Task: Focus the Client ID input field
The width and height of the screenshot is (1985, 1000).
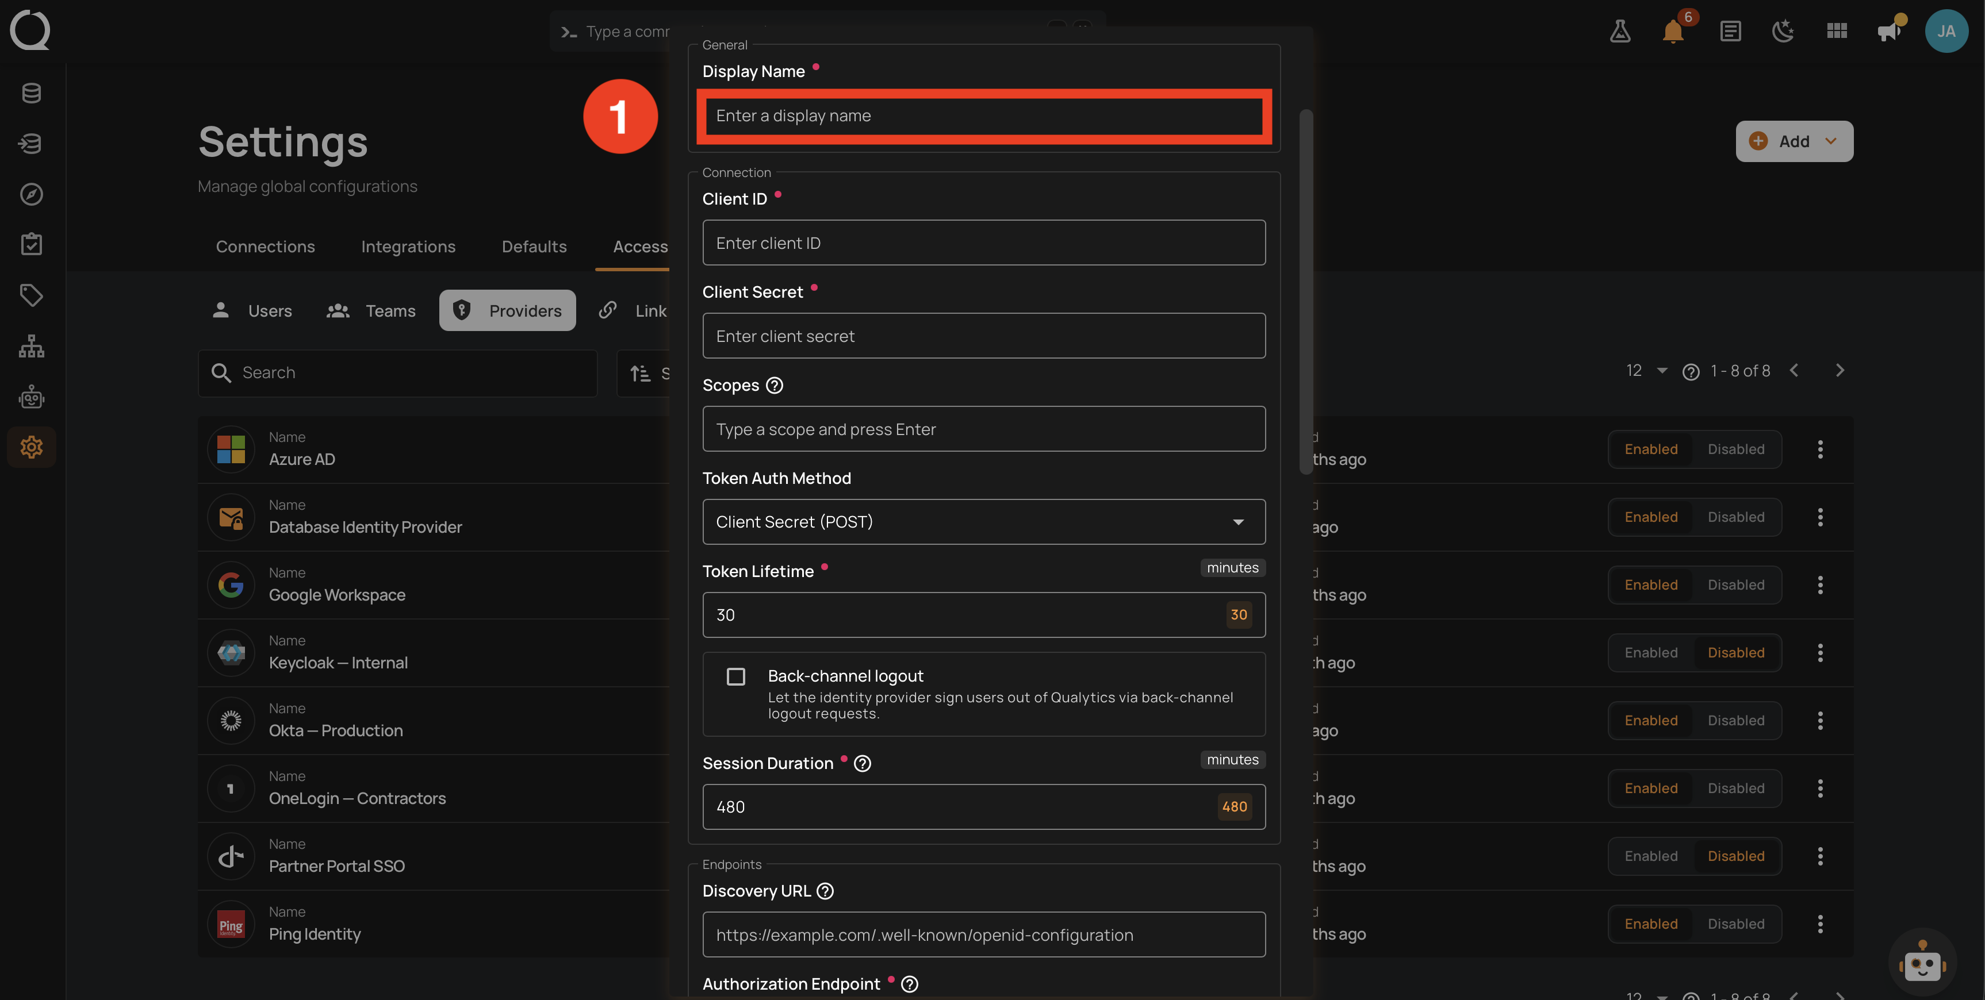Action: click(x=983, y=243)
